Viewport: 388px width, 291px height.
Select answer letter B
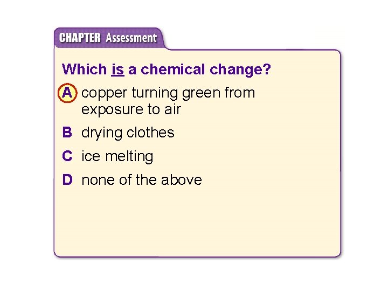(x=67, y=133)
